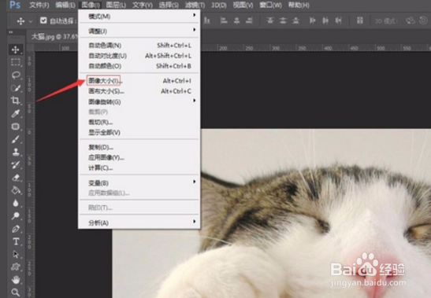Open the 视图(V) menu
Image resolution: width=431 pixels, height=298 pixels.
tap(243, 6)
